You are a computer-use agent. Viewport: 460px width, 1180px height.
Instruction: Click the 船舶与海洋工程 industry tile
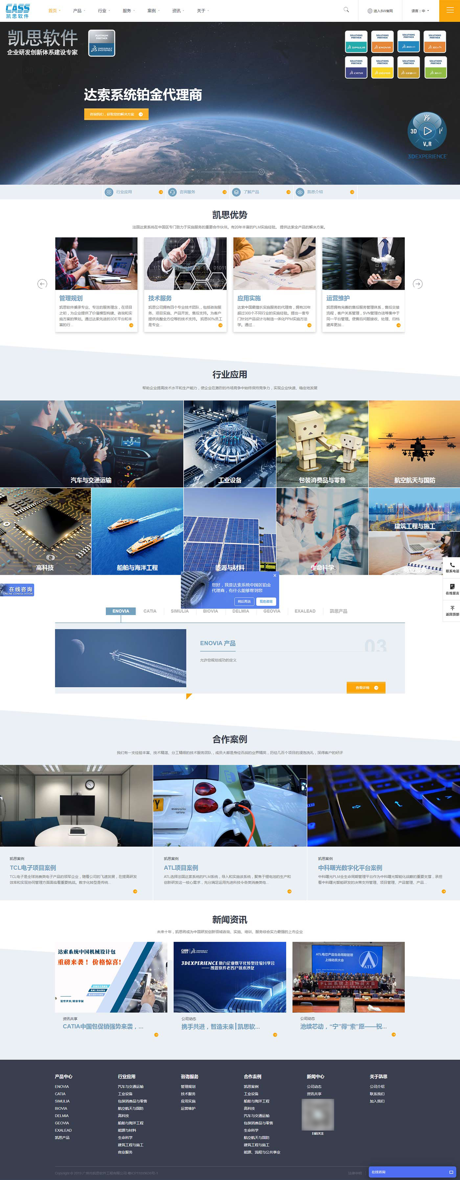click(137, 531)
